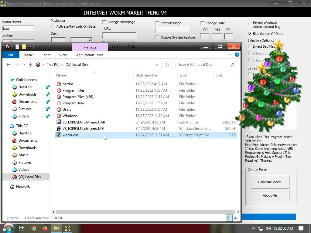Toggle the Disable System Restore checkbox
Image resolution: width=311 pixels, height=233 pixels.
[157, 37]
